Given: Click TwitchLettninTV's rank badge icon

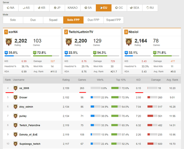Looking at the screenshot, I should click(69, 42).
